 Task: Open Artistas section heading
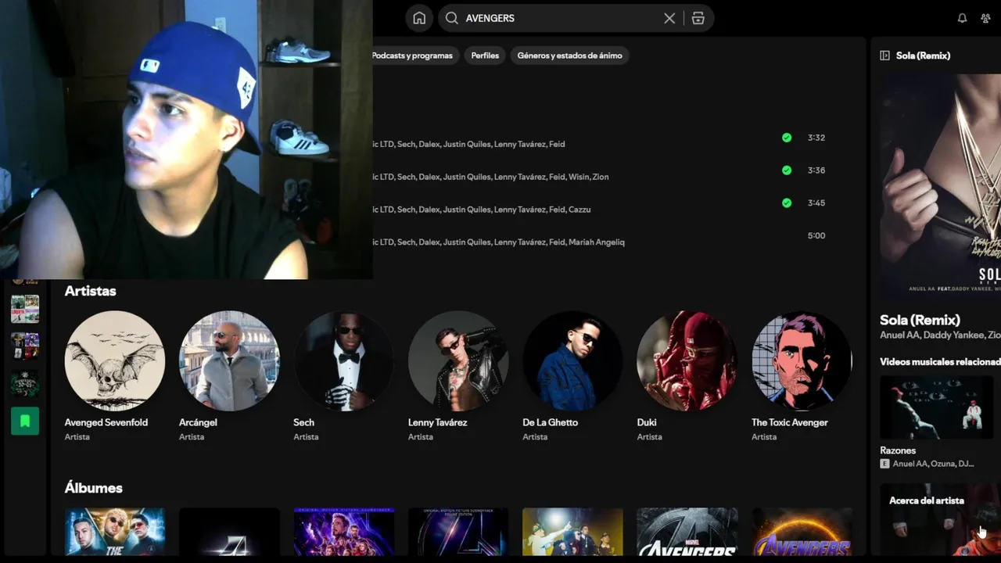[x=90, y=291]
